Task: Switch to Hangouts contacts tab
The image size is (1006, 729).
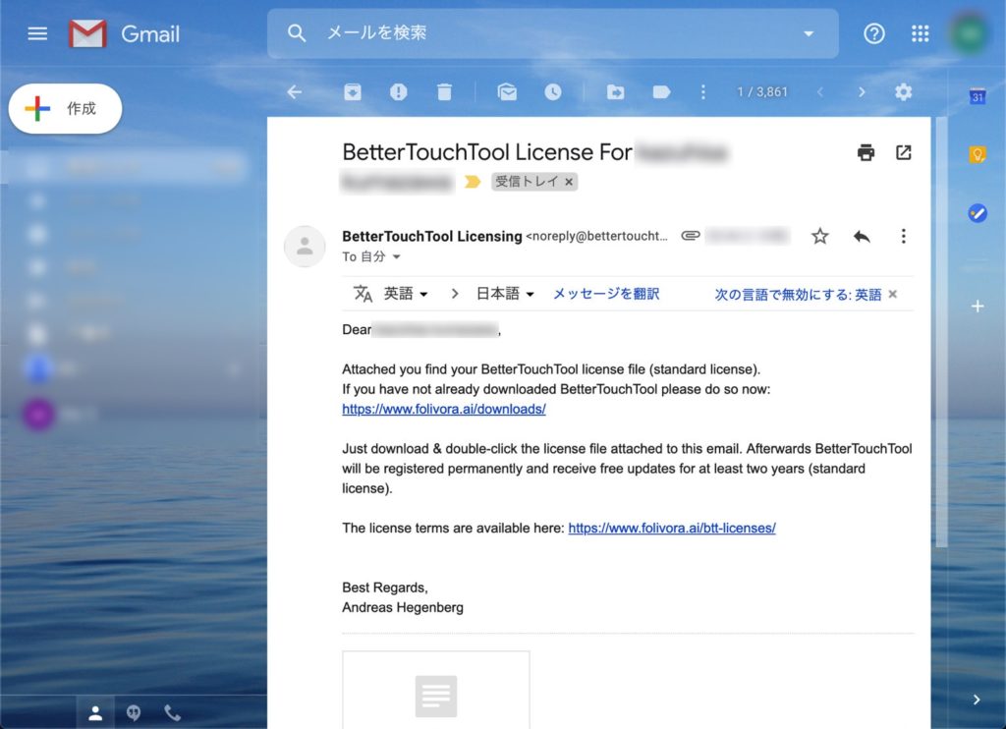Action: pyautogui.click(x=95, y=713)
